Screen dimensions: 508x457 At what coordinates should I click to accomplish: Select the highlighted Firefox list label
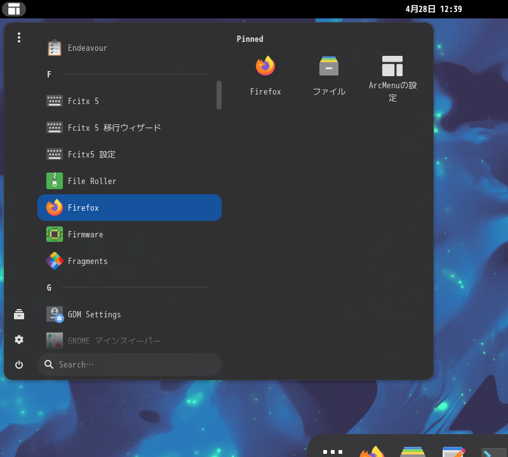tap(83, 208)
